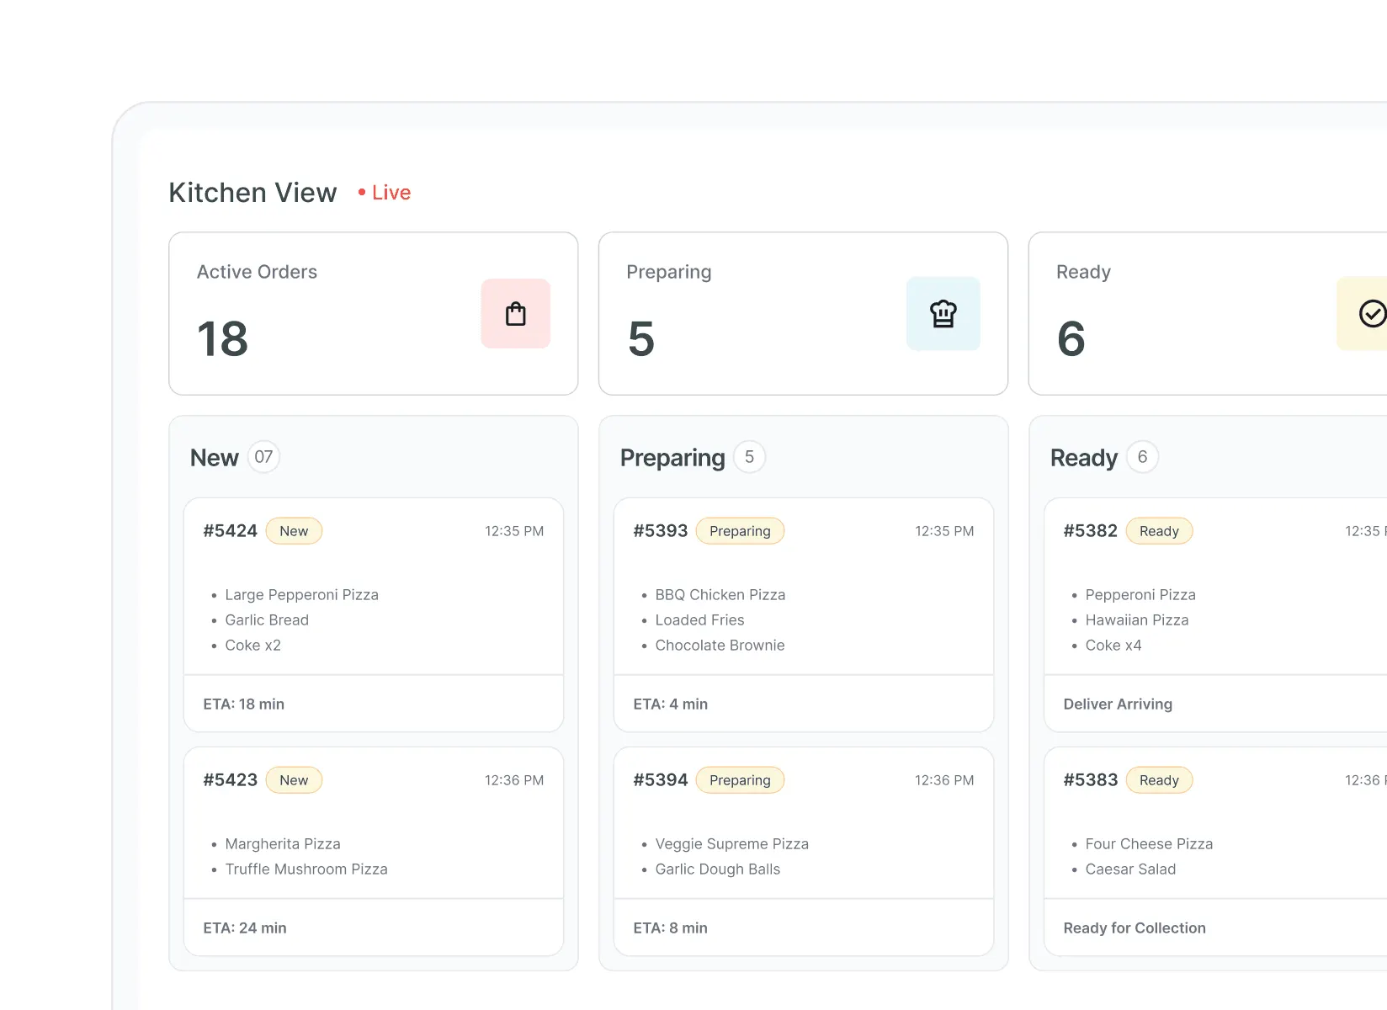The height and width of the screenshot is (1010, 1387).
Task: Click the checkmark icon in Ready card
Action: [x=1373, y=314]
